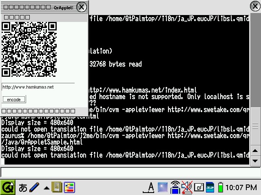261x195 pixels.
Task: Click the generated QR code image
Action: (29, 50)
